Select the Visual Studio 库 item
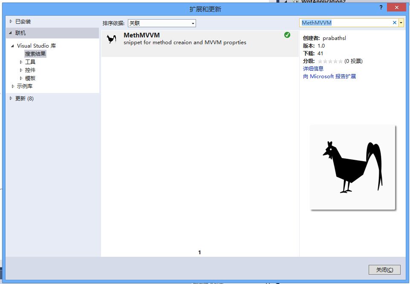410x284 pixels. 36,46
